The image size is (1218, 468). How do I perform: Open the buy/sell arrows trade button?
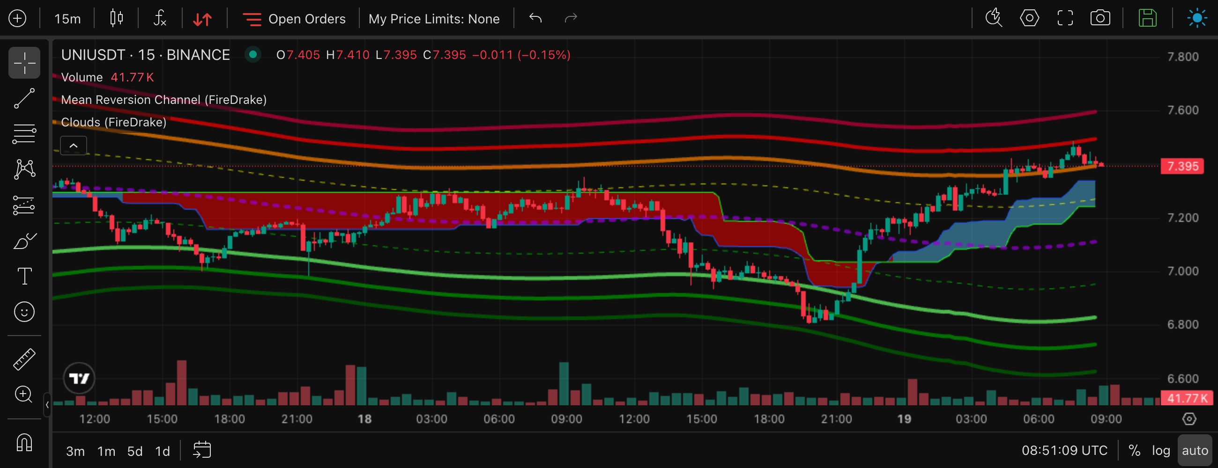pyautogui.click(x=202, y=19)
